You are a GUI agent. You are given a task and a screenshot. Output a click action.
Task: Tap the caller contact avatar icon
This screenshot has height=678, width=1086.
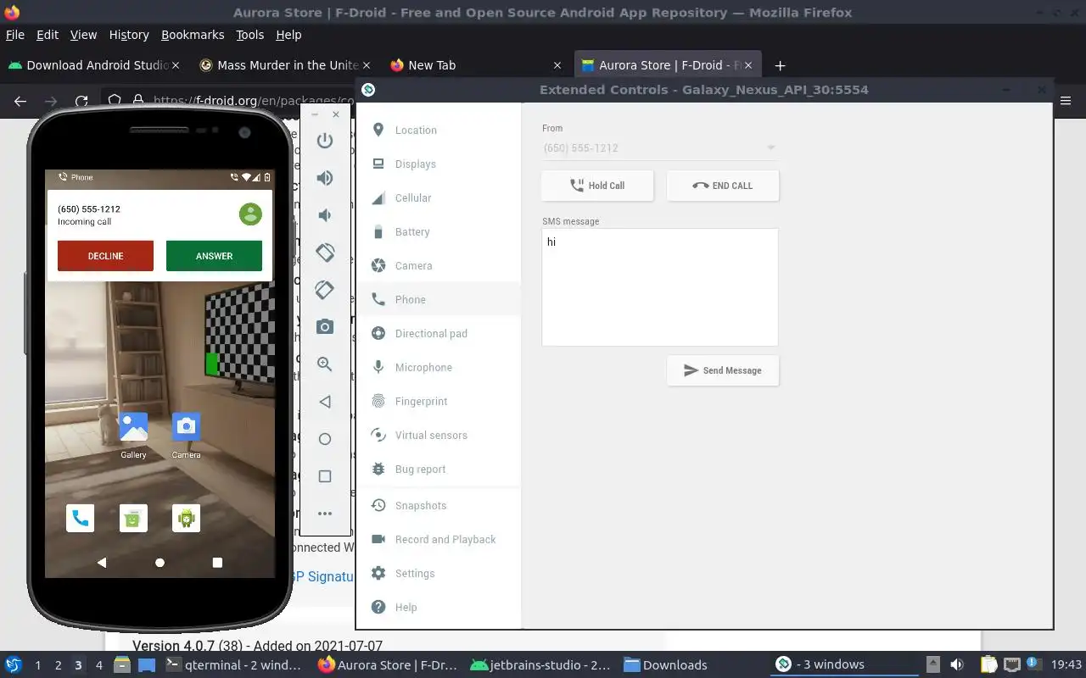click(x=250, y=214)
